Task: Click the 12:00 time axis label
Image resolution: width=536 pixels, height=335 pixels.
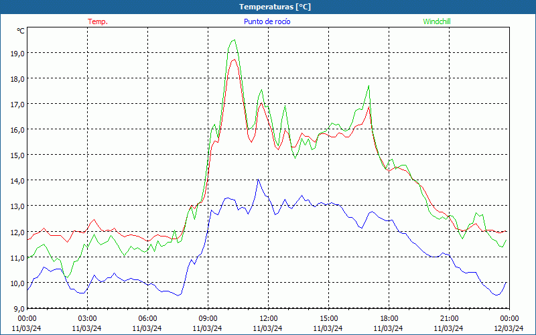Action: (268, 319)
